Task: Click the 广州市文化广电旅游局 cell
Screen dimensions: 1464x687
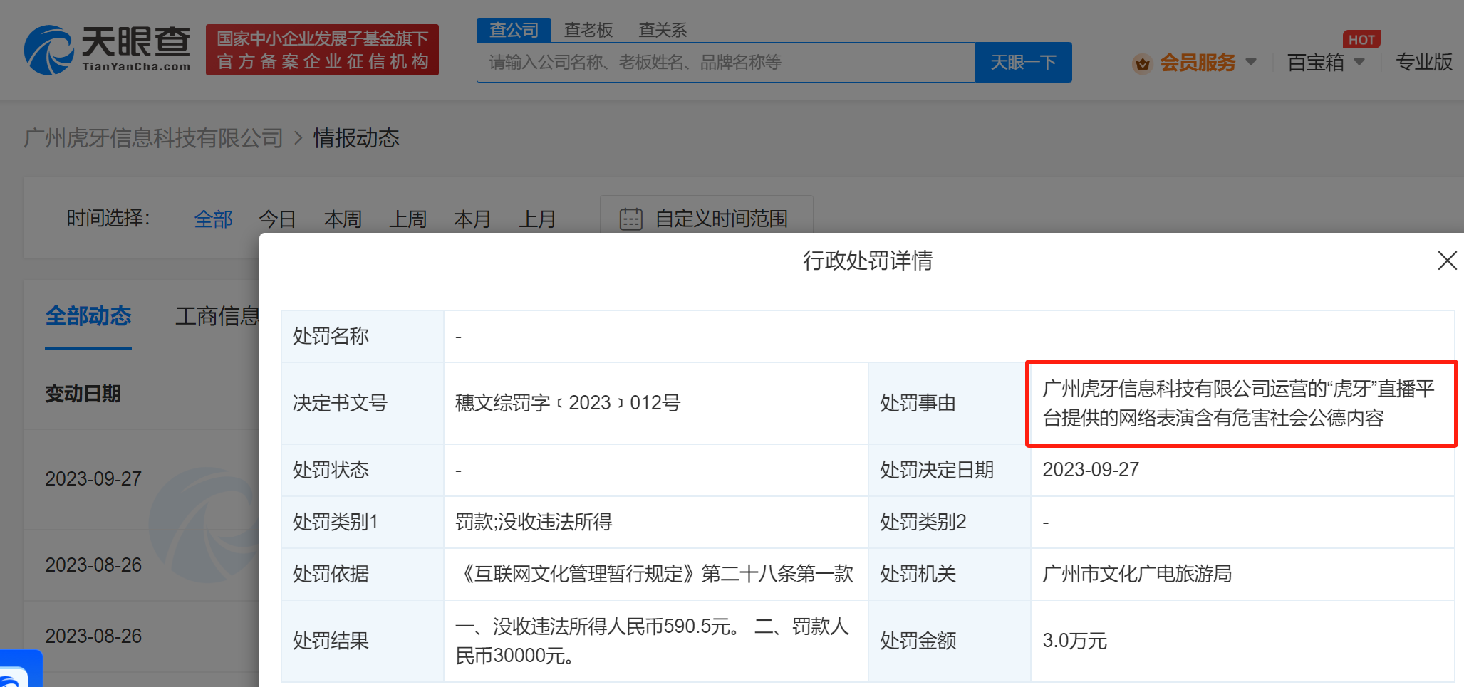Action: pyautogui.click(x=1137, y=574)
